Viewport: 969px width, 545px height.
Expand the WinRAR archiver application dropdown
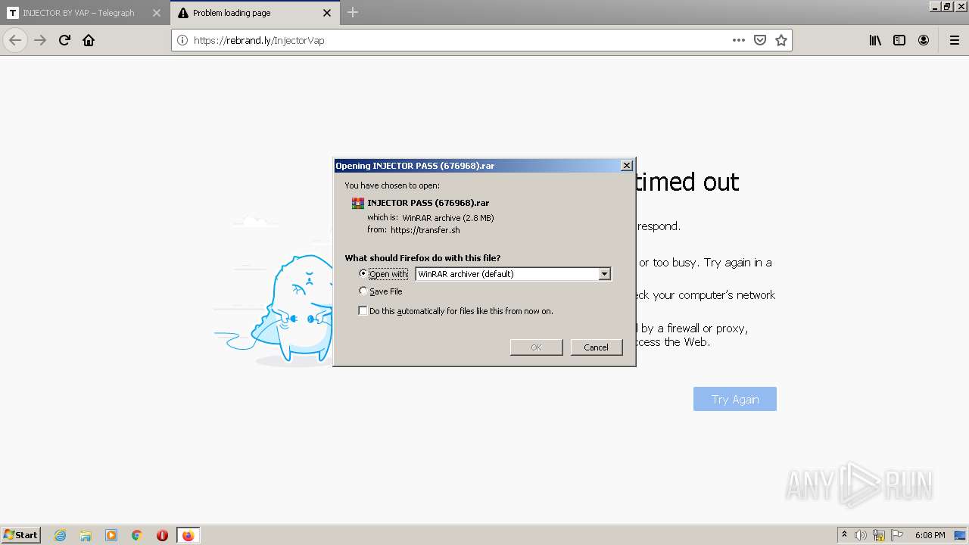(x=604, y=274)
